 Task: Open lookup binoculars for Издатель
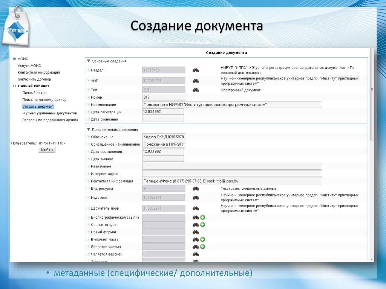(196, 198)
